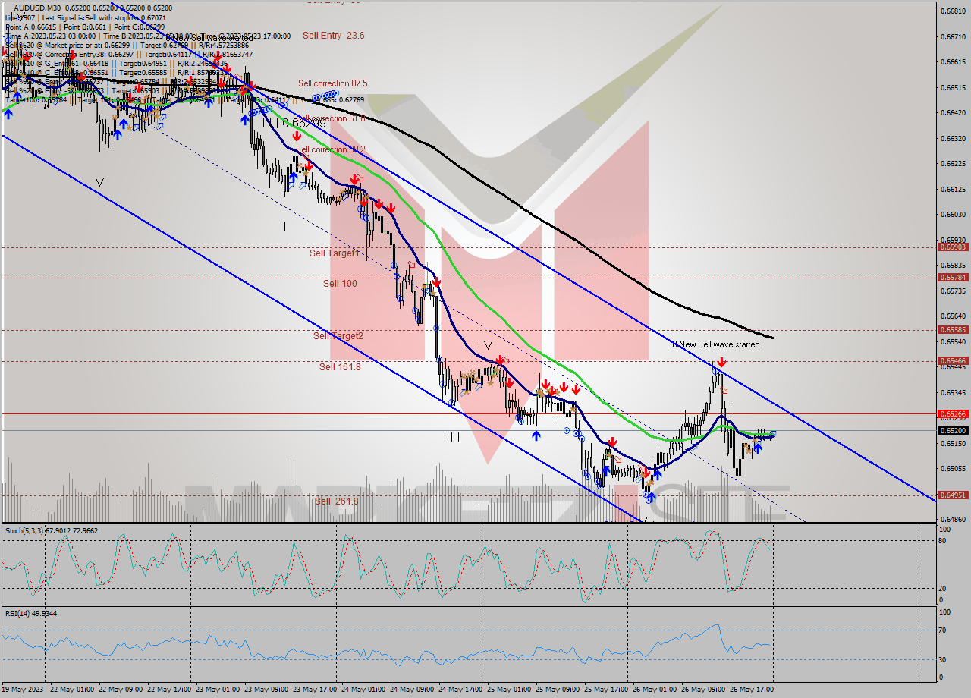
Task: Click the '22 May 17:00' time label
Action: 168,689
